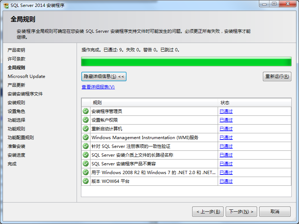
Task: Open 已通过 status for 设置帐户权限
Action: coord(226,120)
